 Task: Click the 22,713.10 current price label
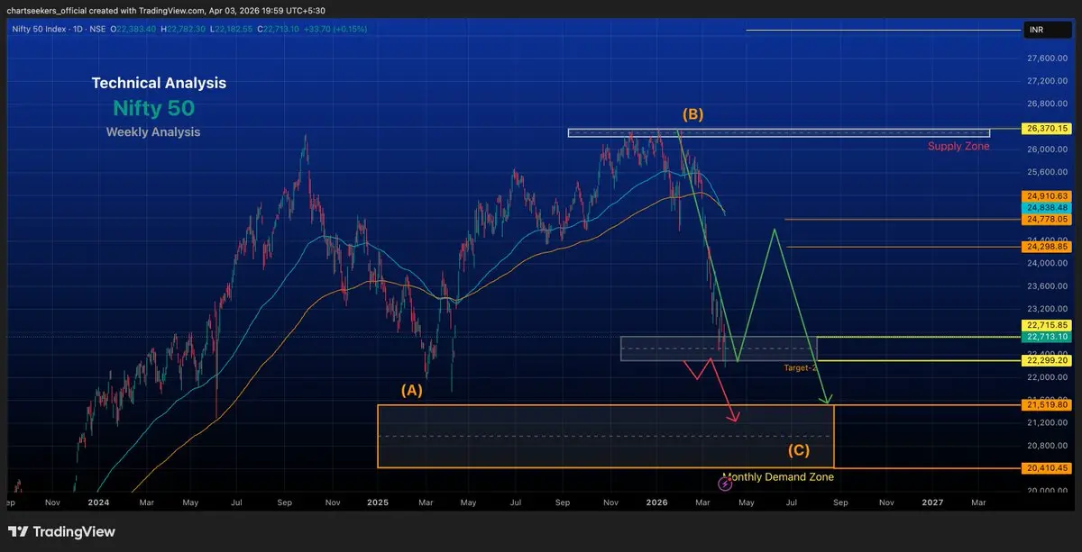click(1046, 337)
